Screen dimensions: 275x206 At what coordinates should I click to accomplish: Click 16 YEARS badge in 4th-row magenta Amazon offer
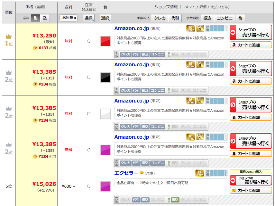click(190, 137)
